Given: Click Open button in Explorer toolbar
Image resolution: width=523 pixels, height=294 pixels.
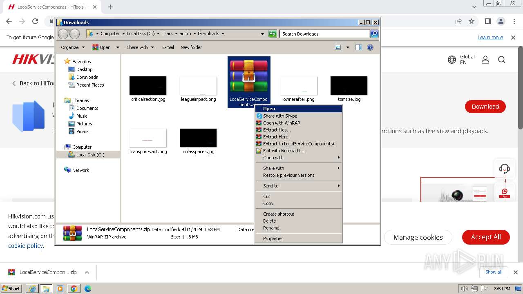Looking at the screenshot, I should click(102, 47).
